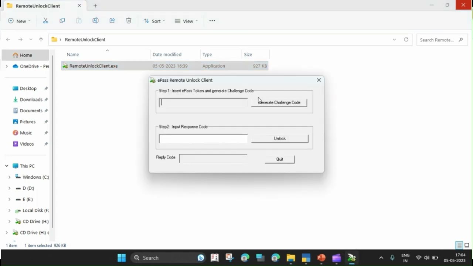Image resolution: width=473 pixels, height=266 pixels.
Task: Focus the challenge code input field
Action: [203, 102]
